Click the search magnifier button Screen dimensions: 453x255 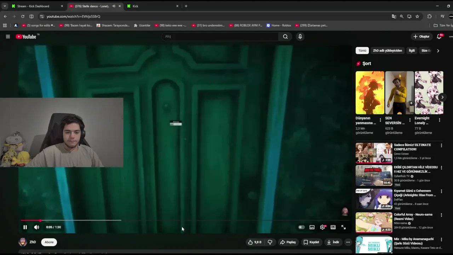[285, 36]
